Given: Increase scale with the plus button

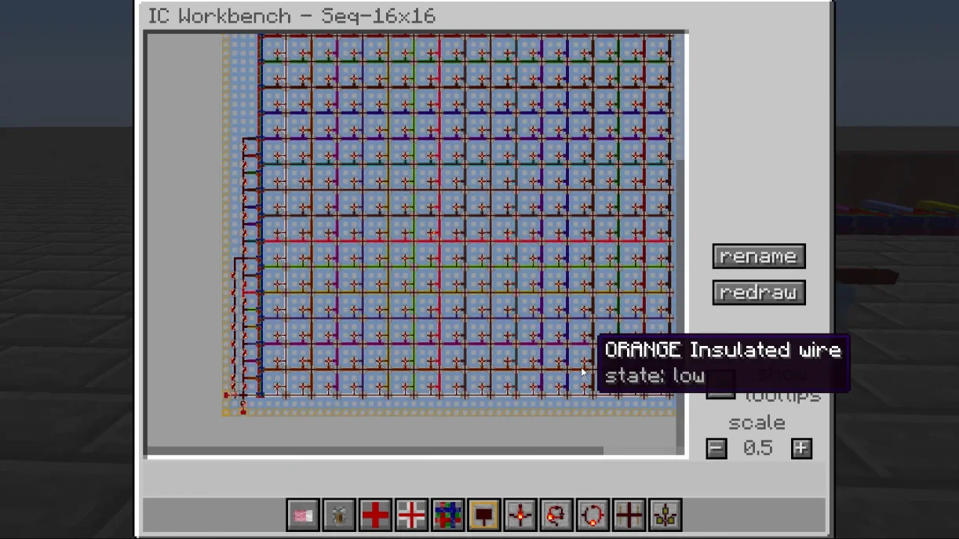Looking at the screenshot, I should pos(800,448).
